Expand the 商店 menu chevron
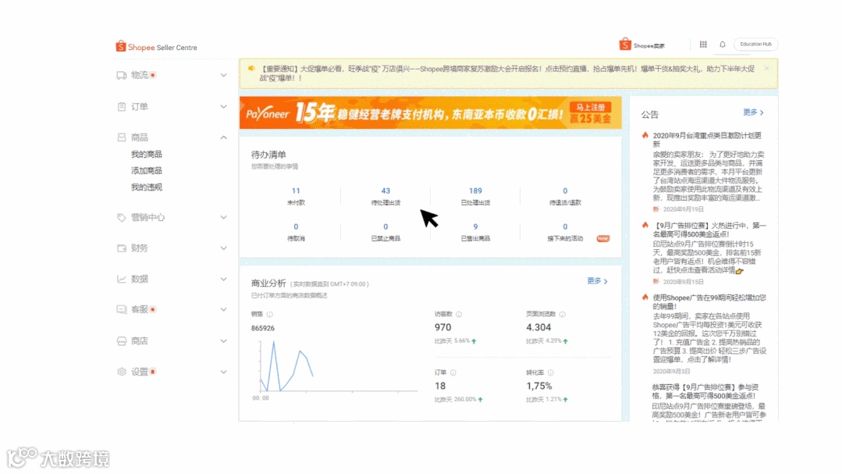842x474 pixels. 223,340
